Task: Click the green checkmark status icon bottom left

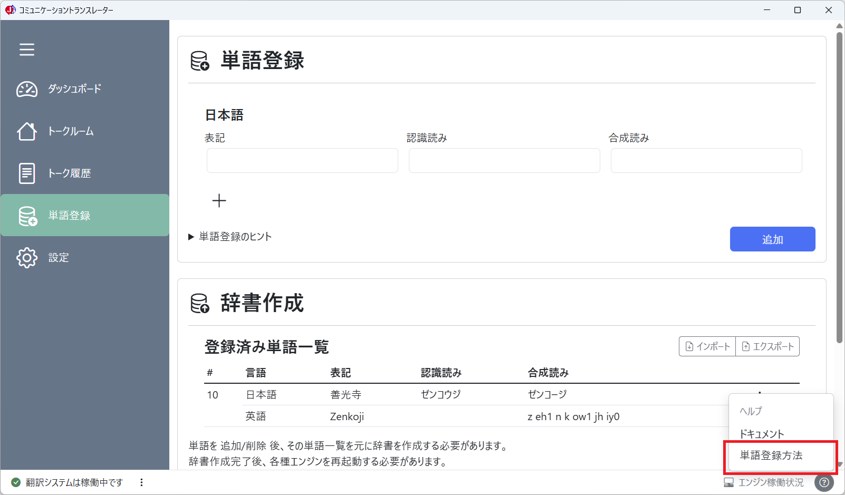Action: 16,482
